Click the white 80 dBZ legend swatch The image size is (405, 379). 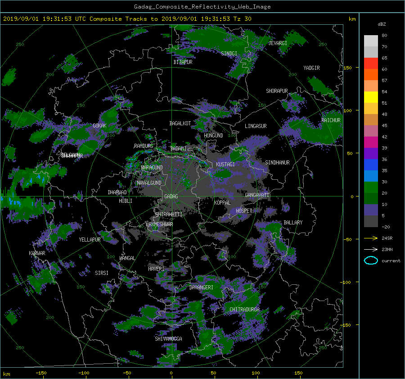point(371,41)
